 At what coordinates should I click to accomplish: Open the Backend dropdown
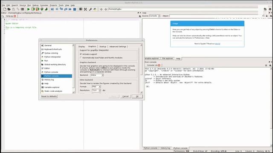[x=97, y=75]
